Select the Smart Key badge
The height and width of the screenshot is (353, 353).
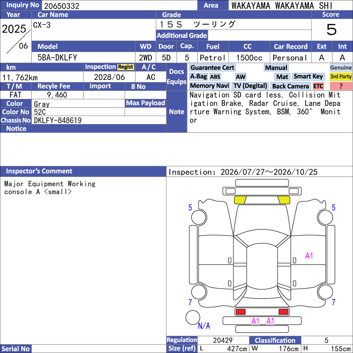point(308,77)
